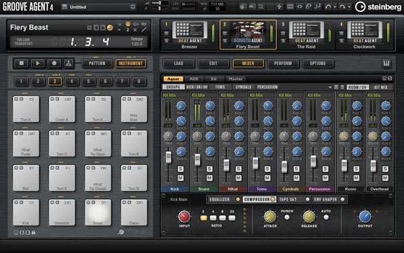Select Clockwork kit slot 4
This screenshot has height=253, width=404.
click(364, 34)
